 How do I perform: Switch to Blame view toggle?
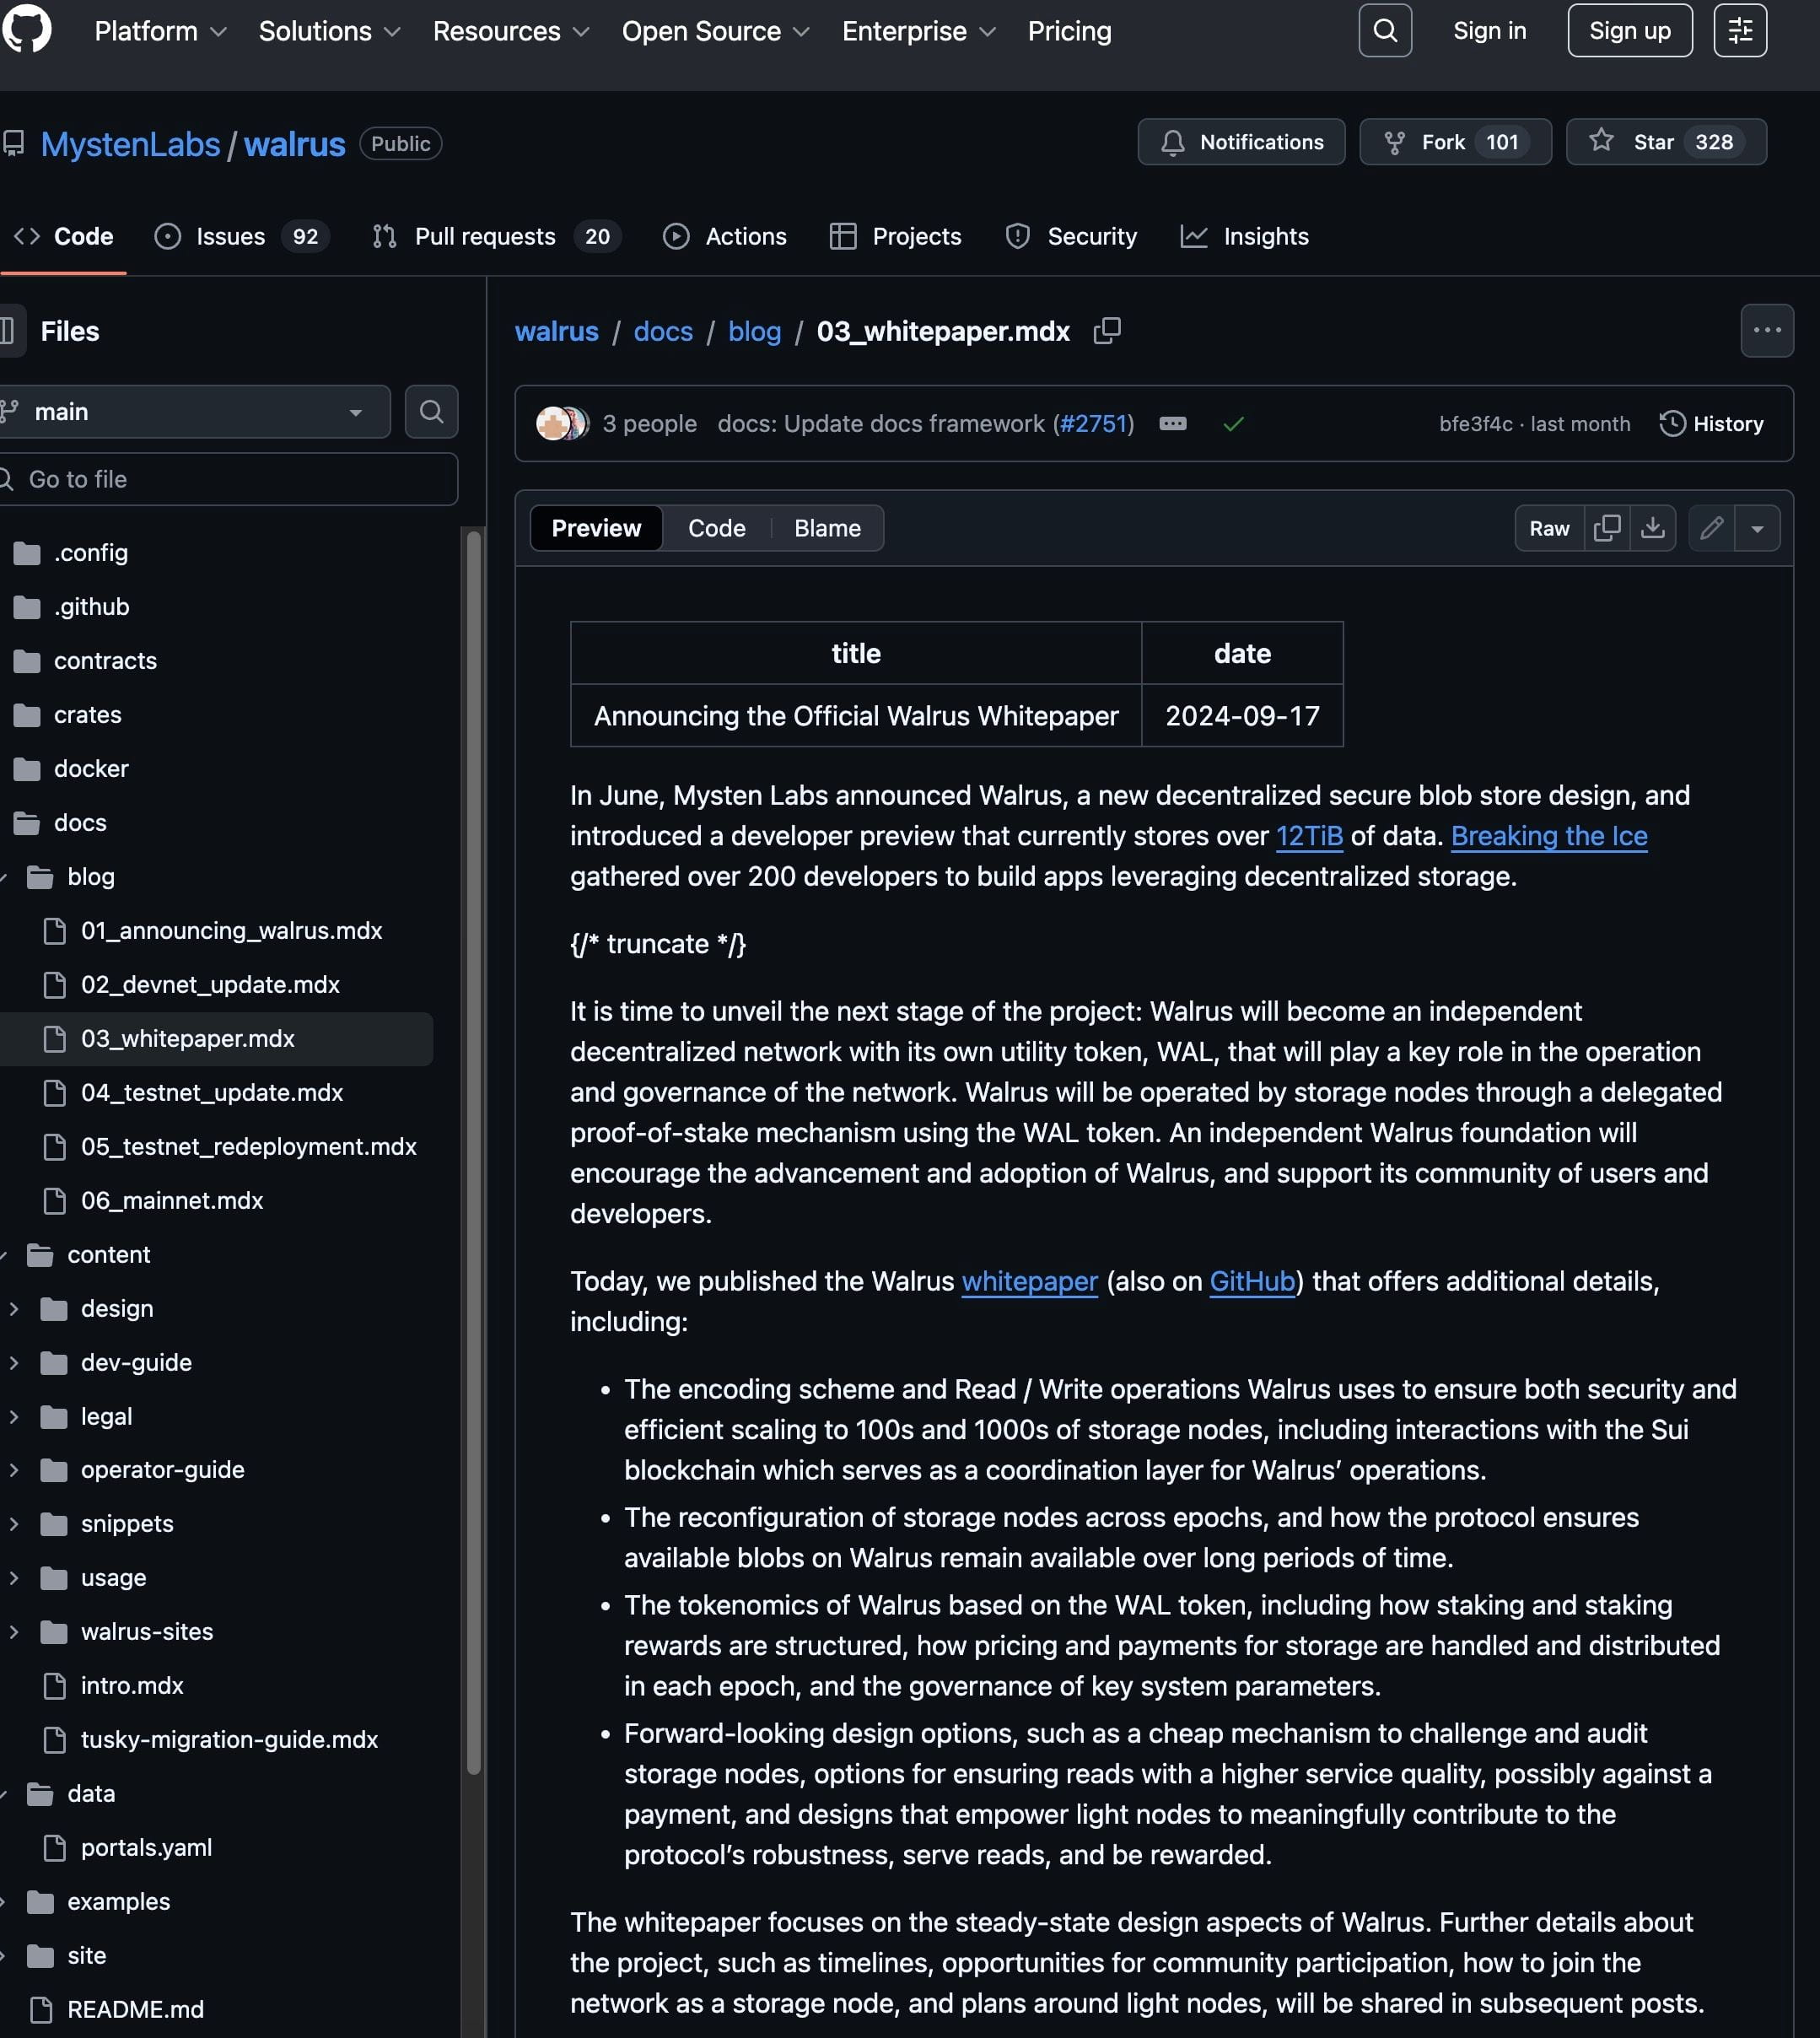(827, 528)
